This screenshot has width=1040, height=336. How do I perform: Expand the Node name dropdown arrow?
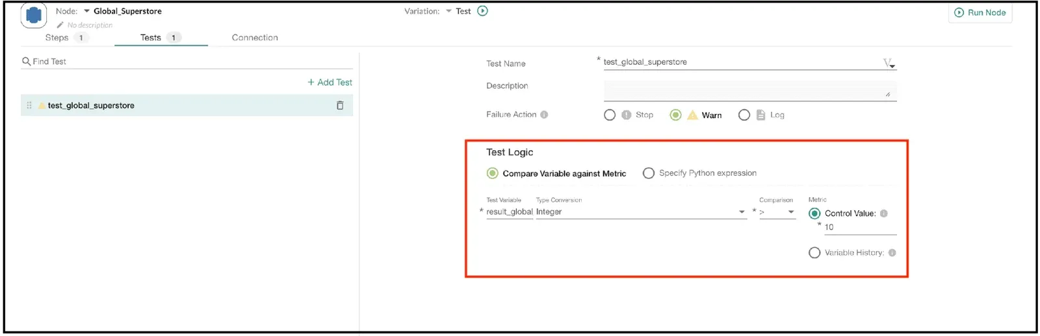tap(86, 11)
